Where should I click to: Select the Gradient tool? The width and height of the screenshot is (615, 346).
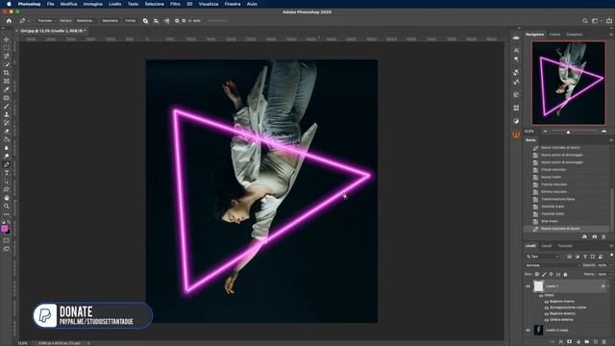[7, 139]
